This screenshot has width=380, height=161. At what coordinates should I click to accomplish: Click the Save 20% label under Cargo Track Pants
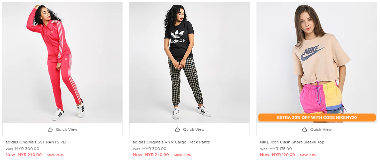pos(182,155)
